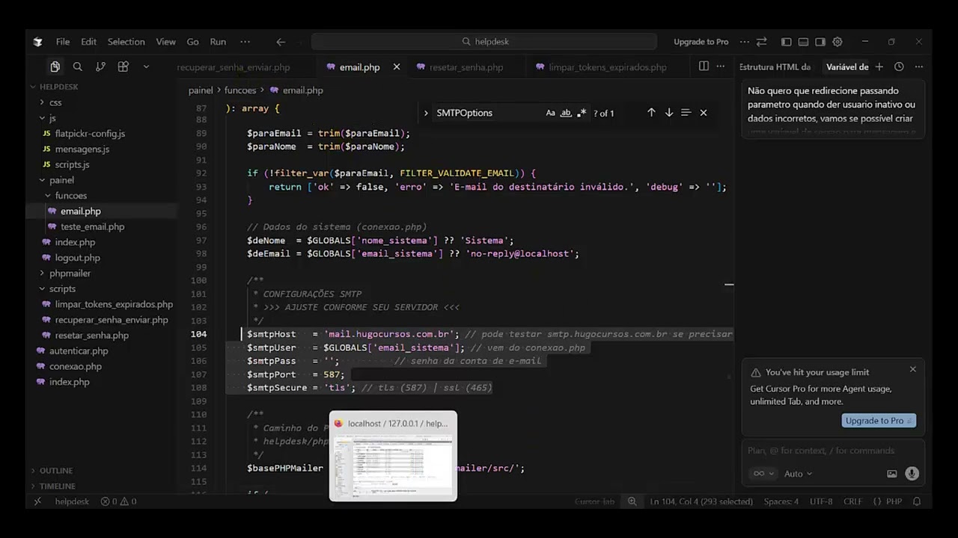Viewport: 958px width, 538px height.
Task: Go to next match arrow
Action: tap(668, 113)
